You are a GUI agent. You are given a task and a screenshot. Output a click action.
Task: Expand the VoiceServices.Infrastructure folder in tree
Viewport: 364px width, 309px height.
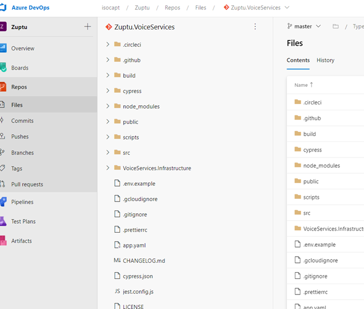108,168
